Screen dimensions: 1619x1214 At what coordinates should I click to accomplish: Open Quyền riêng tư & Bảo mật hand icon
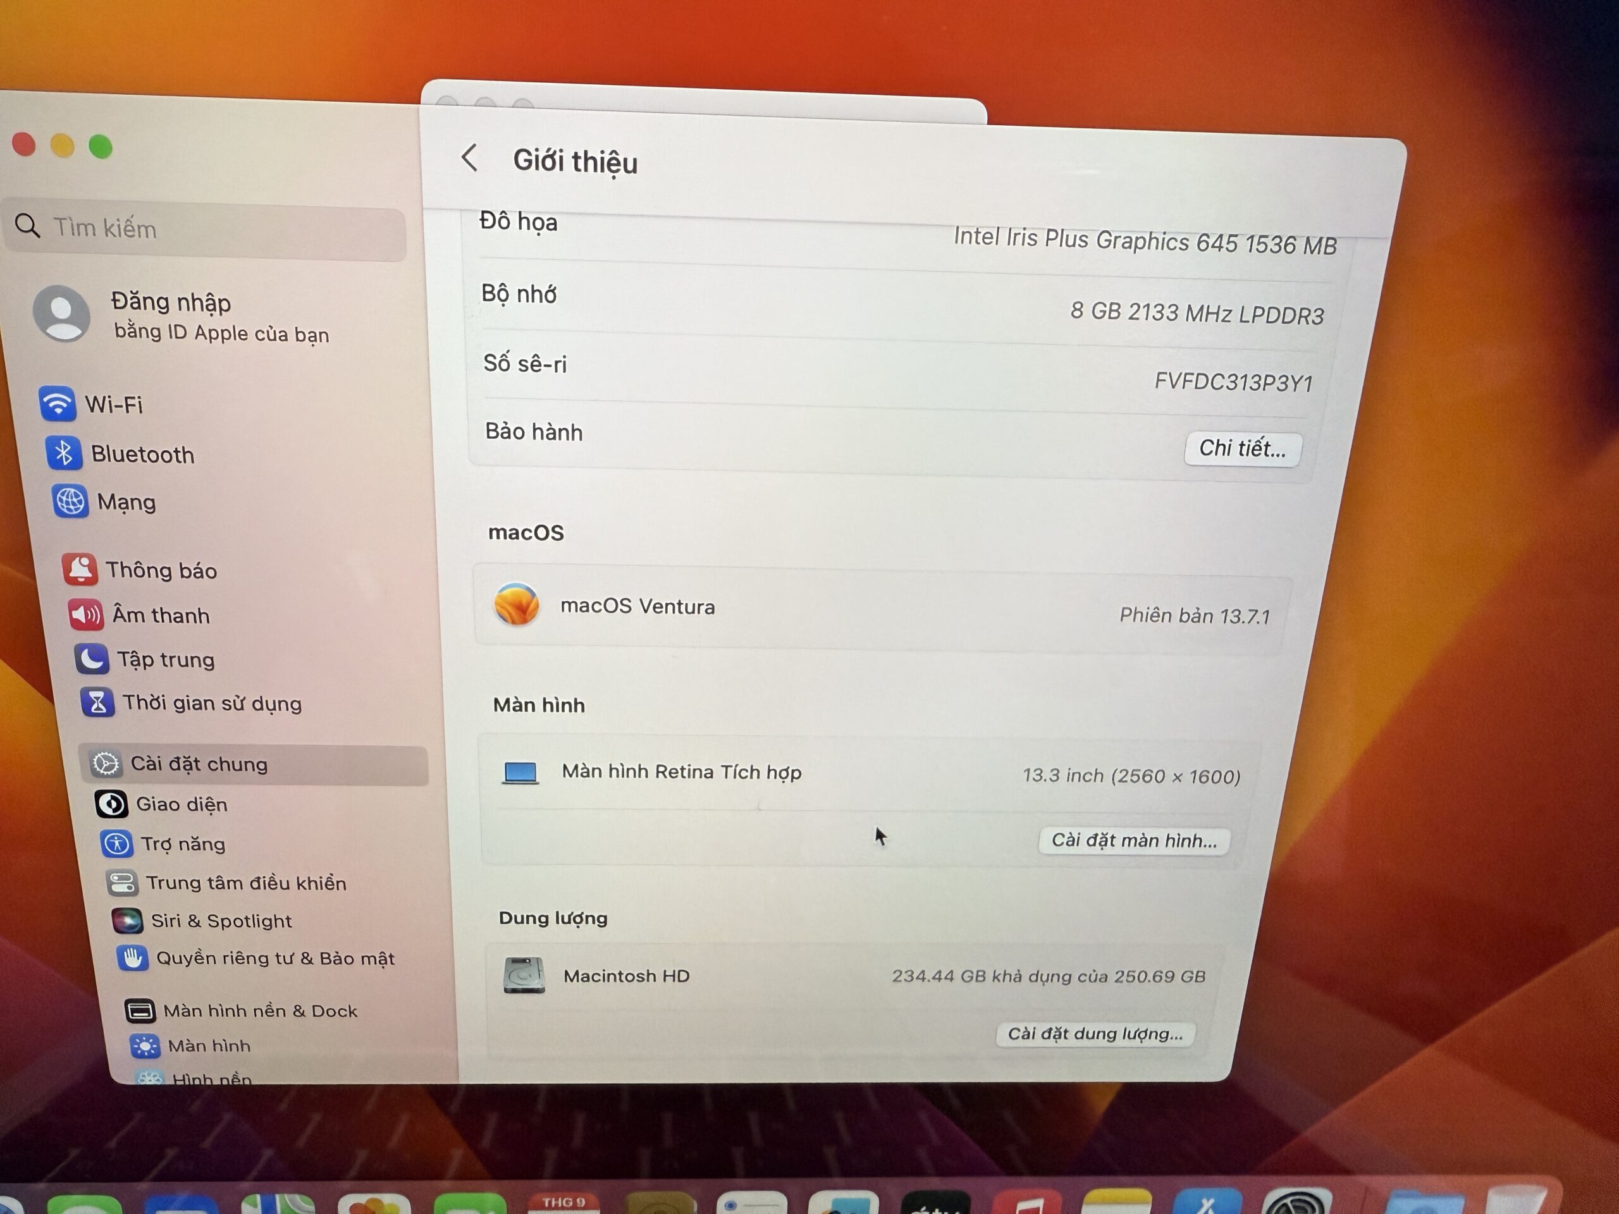pos(132,958)
